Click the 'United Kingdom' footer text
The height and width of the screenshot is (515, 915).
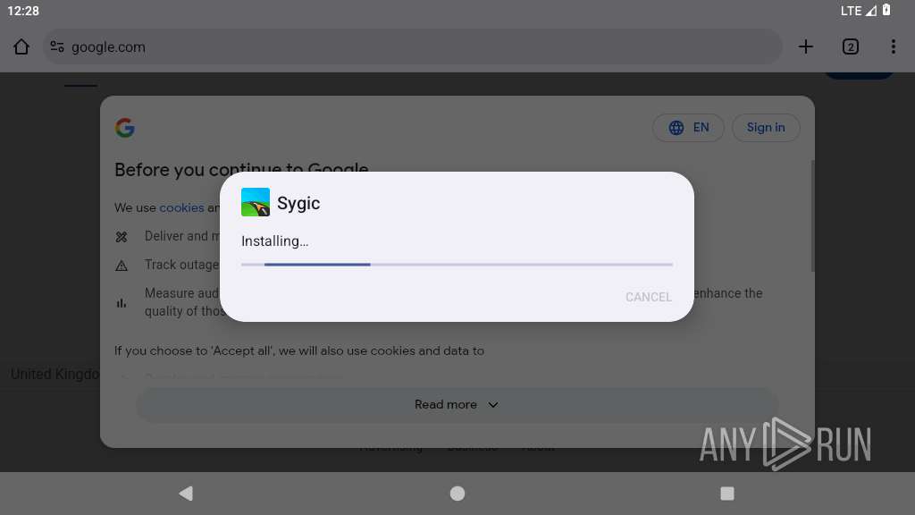coord(55,375)
